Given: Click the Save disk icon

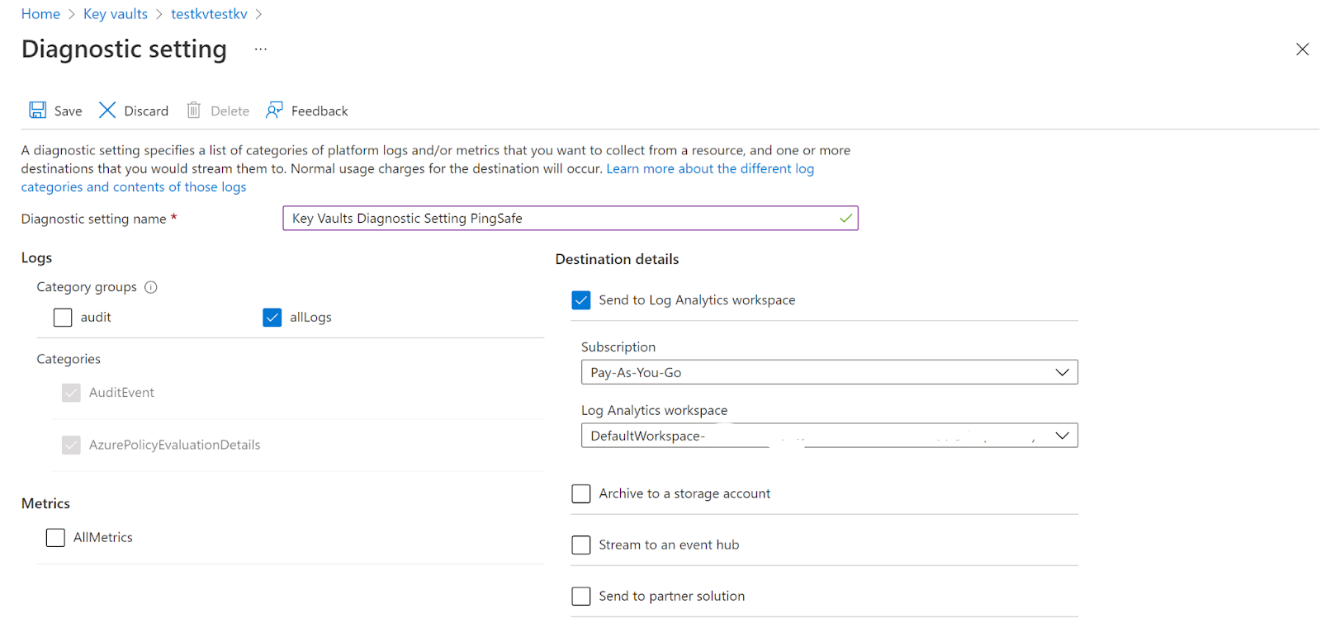Looking at the screenshot, I should click(x=38, y=111).
